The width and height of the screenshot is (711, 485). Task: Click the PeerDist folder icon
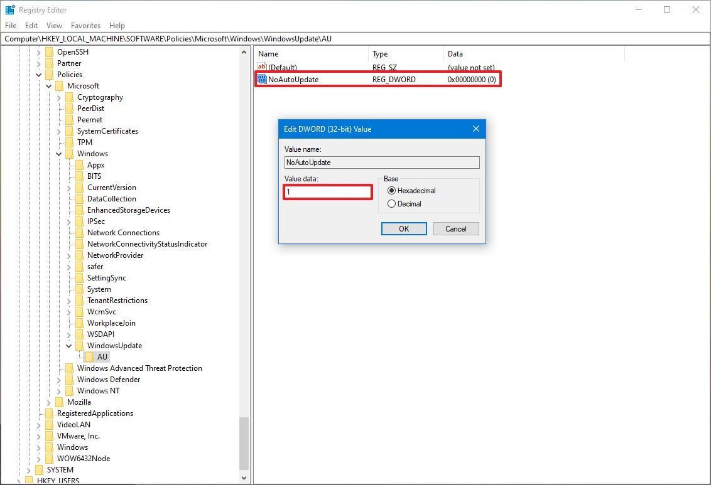(69, 109)
